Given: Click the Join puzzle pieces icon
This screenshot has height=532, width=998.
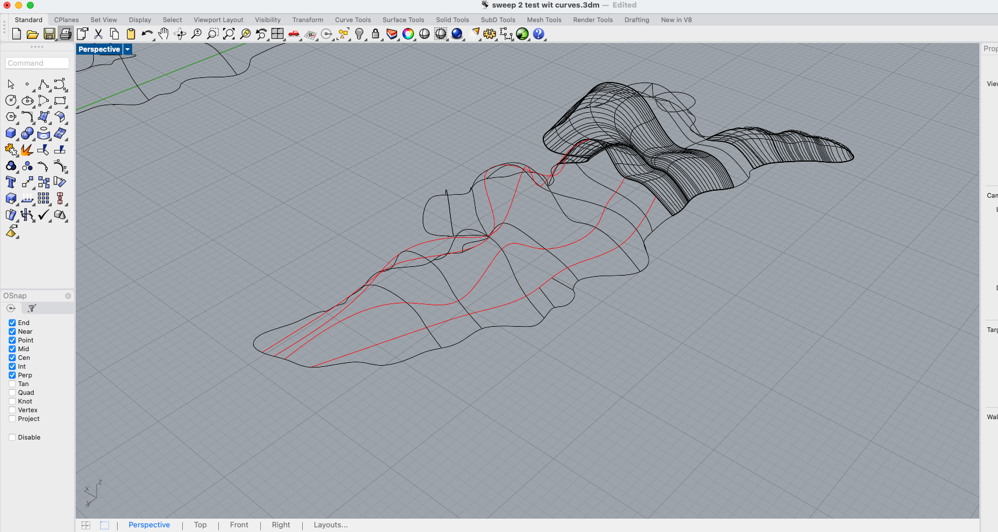Looking at the screenshot, I should click(x=11, y=150).
